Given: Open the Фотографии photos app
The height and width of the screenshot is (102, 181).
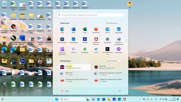Looking at the screenshot, I should [74, 40].
